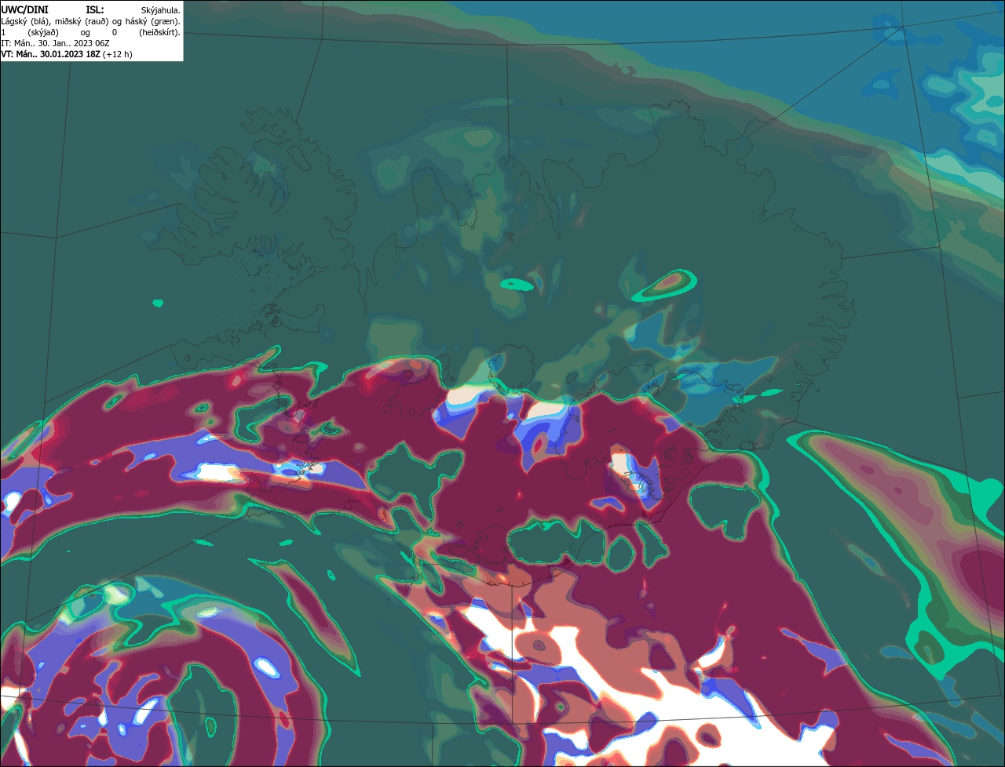Click the 'Lágský (blá)' legend text
Viewport: 1005px width, 767px height.
(x=26, y=21)
